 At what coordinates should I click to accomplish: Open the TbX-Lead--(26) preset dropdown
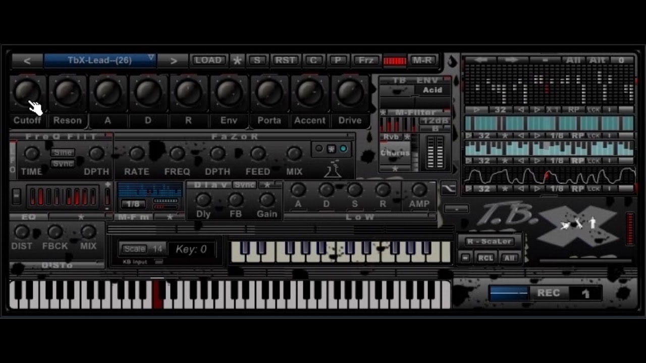[x=100, y=60]
